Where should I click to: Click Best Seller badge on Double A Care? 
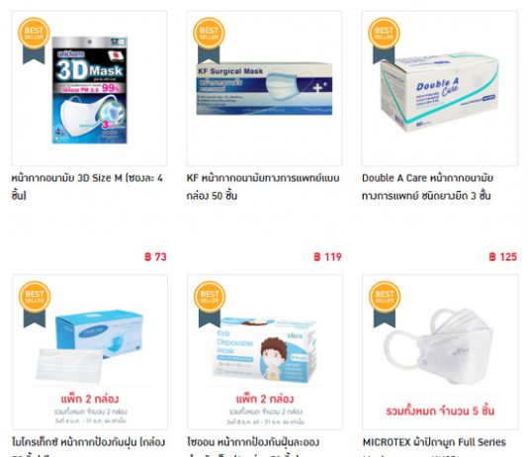(x=384, y=41)
